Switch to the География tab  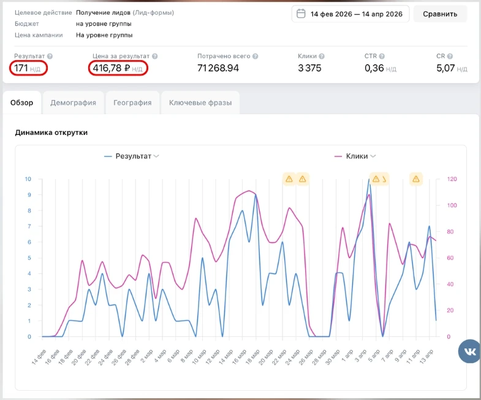tap(132, 102)
